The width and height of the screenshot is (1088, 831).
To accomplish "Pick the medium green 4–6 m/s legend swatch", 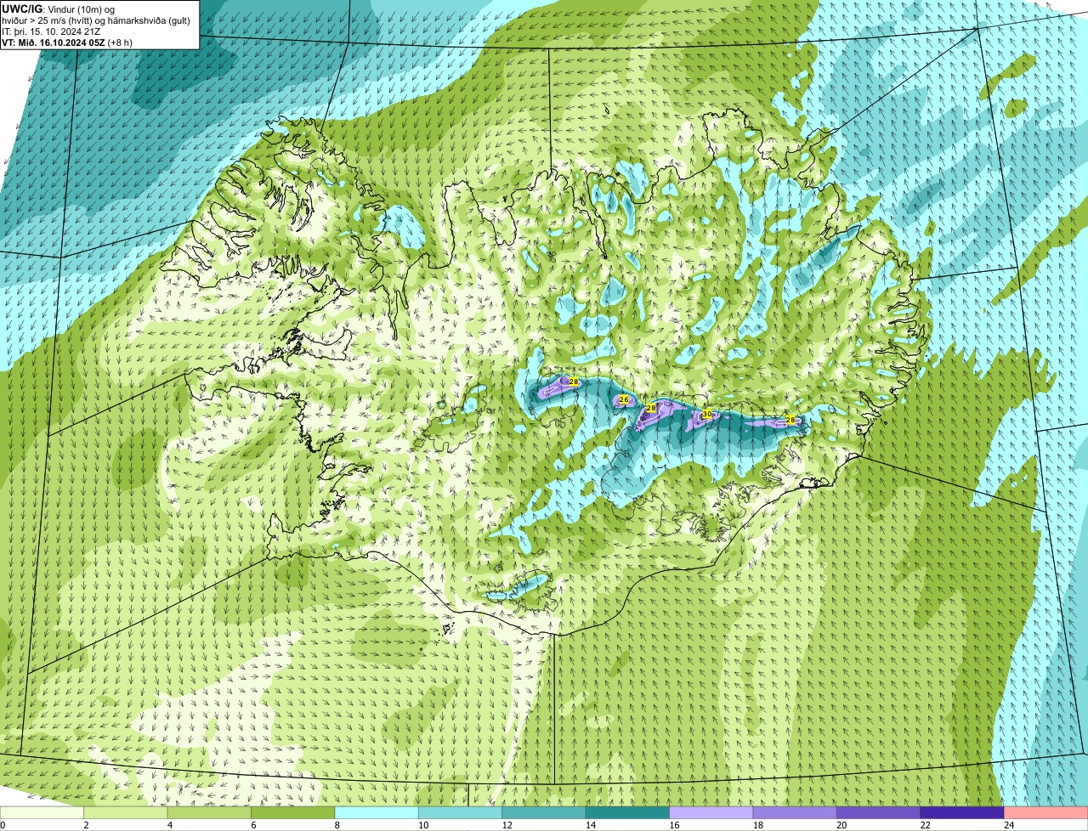I will (x=210, y=812).
